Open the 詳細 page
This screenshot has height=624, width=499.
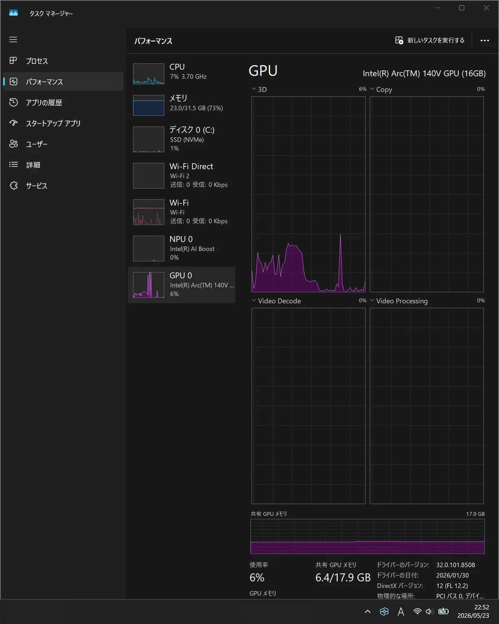(x=63, y=165)
